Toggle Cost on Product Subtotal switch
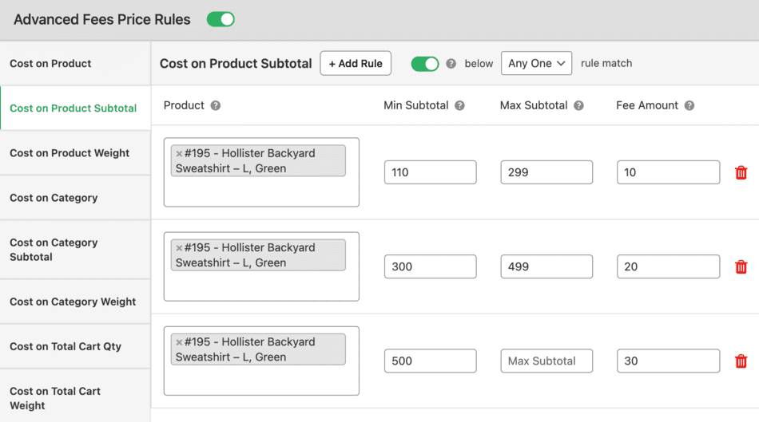 [425, 64]
